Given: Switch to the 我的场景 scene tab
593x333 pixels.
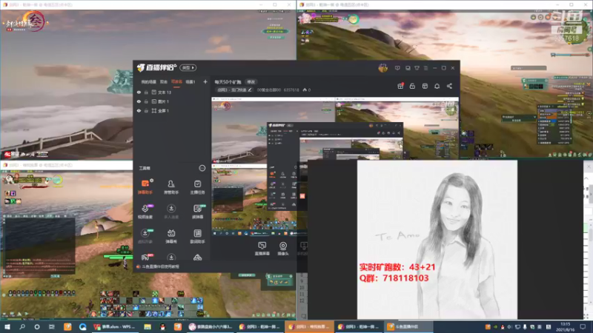Looking at the screenshot, I should tap(148, 81).
